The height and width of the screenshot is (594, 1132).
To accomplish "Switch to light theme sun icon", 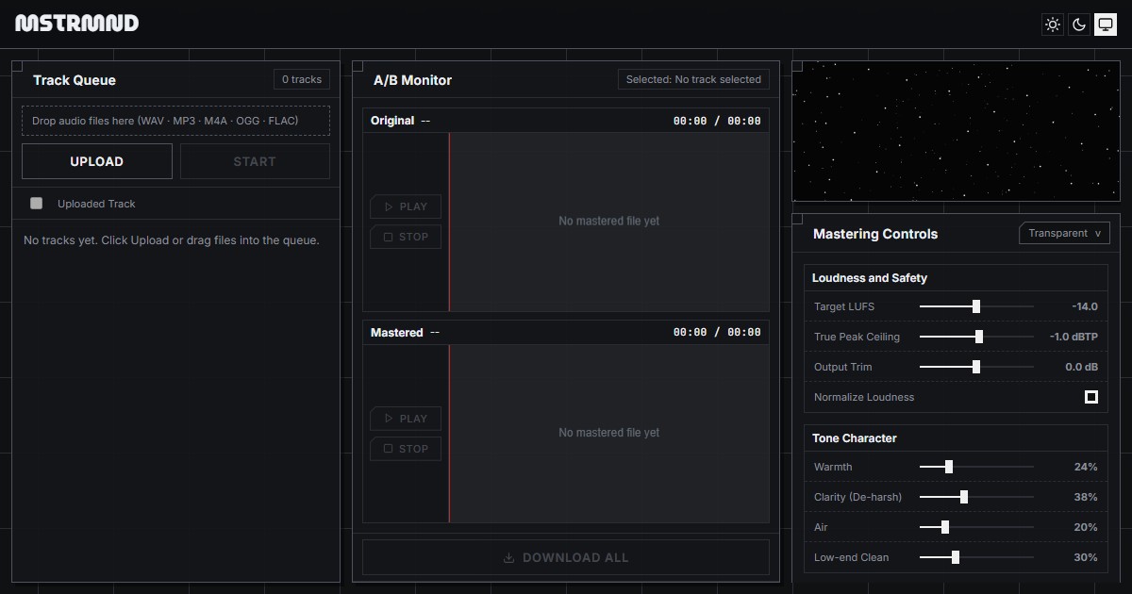I will coord(1053,25).
